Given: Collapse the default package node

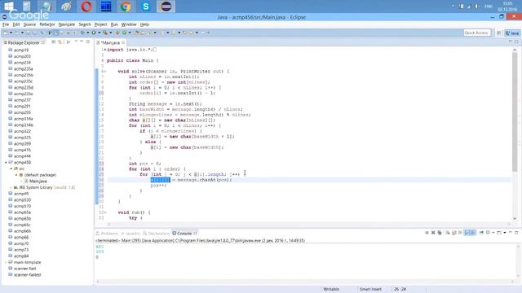Looking at the screenshot, I should coord(16,175).
